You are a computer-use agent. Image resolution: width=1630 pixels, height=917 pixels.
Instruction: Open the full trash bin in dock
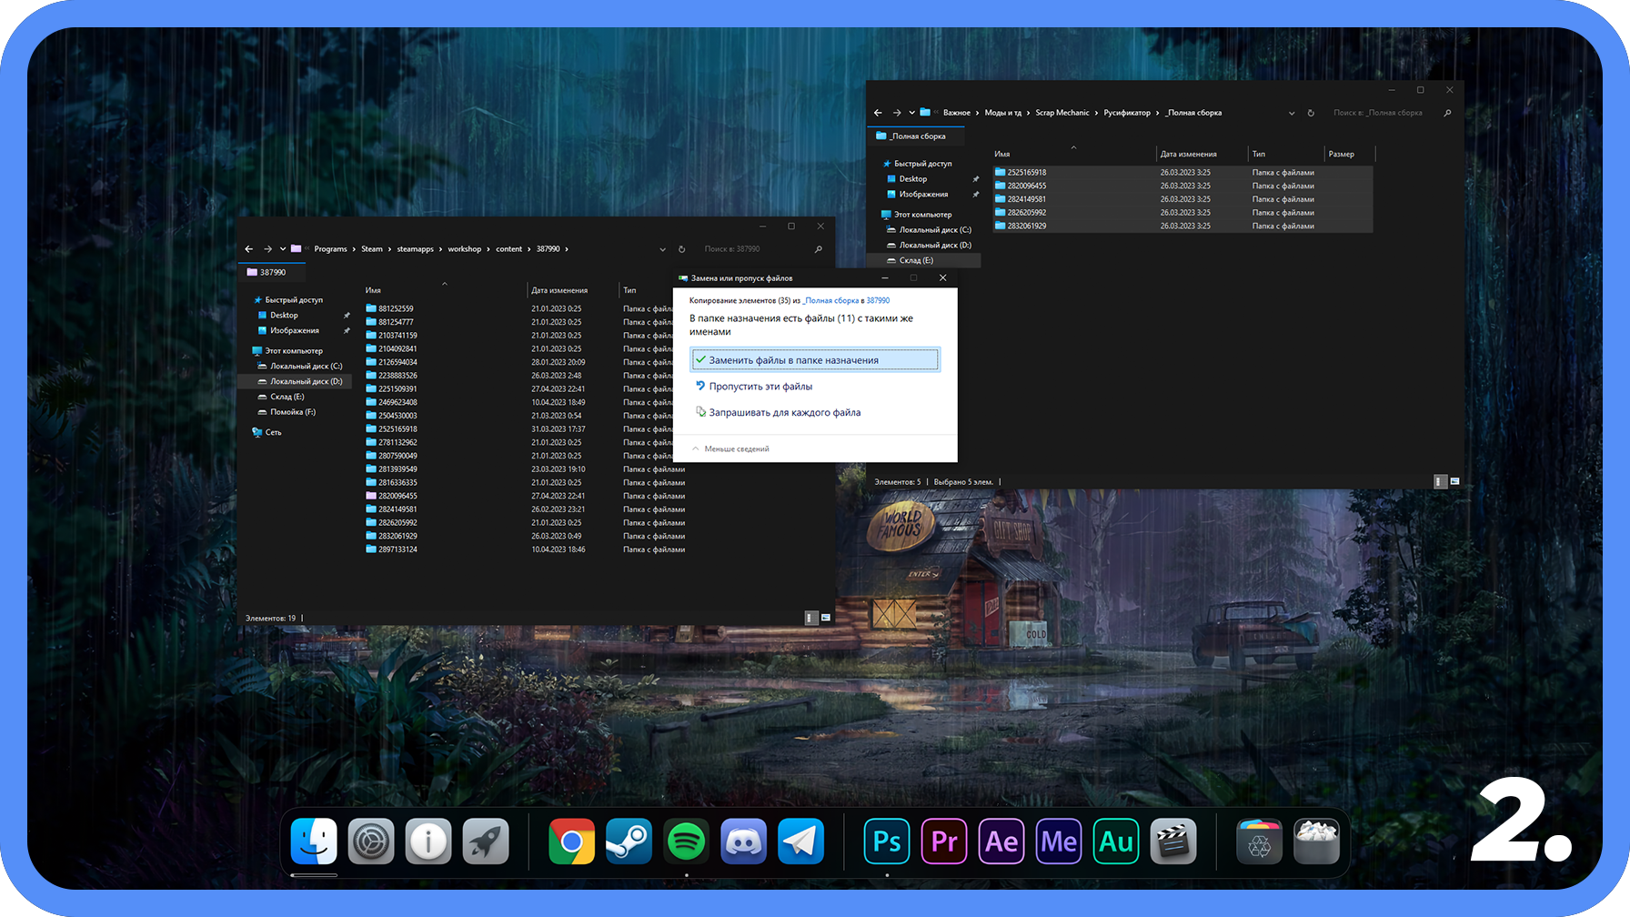1316,841
